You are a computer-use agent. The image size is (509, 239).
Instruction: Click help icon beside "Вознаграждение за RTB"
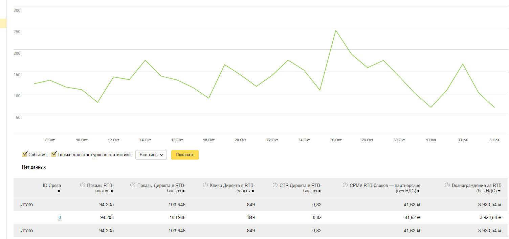(447, 185)
